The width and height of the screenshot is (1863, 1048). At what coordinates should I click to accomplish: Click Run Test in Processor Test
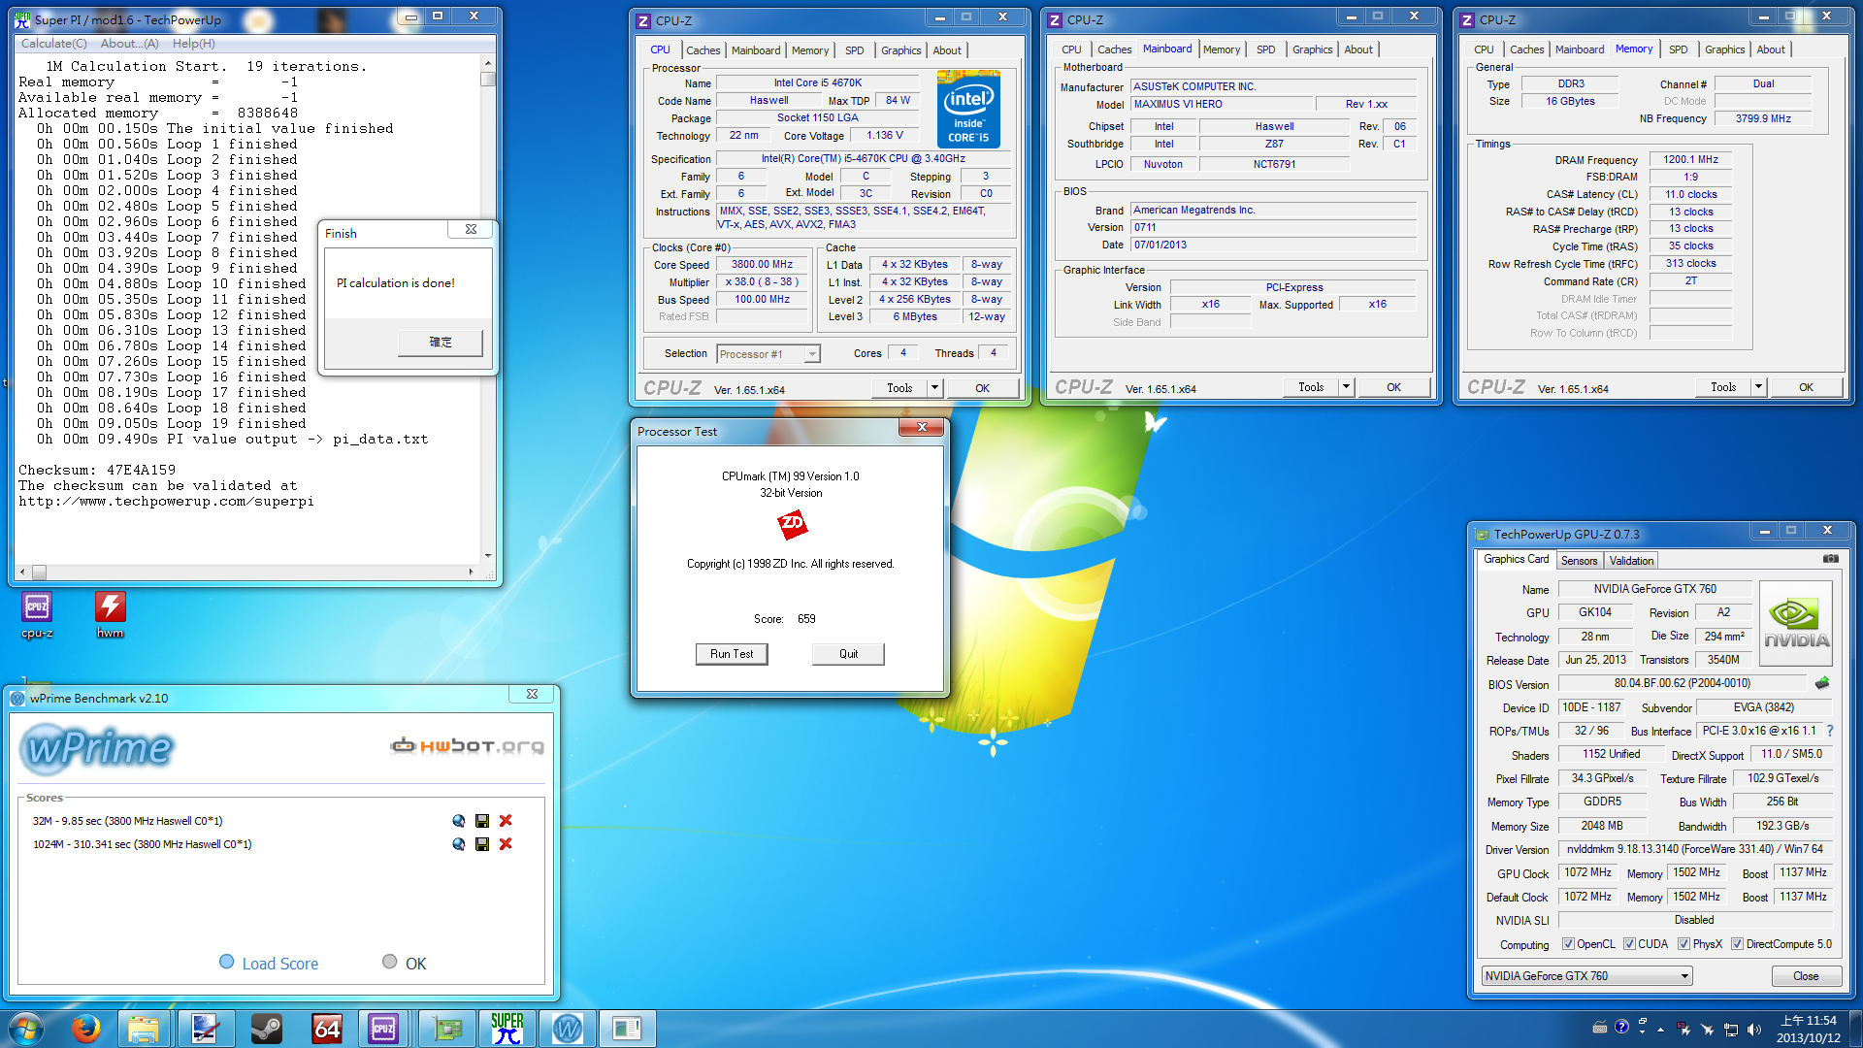[732, 654]
